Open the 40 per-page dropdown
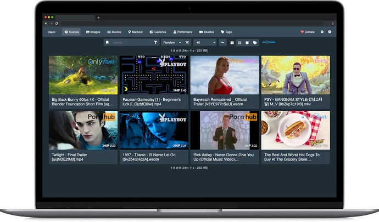This screenshot has height=222, width=379. [x=205, y=42]
